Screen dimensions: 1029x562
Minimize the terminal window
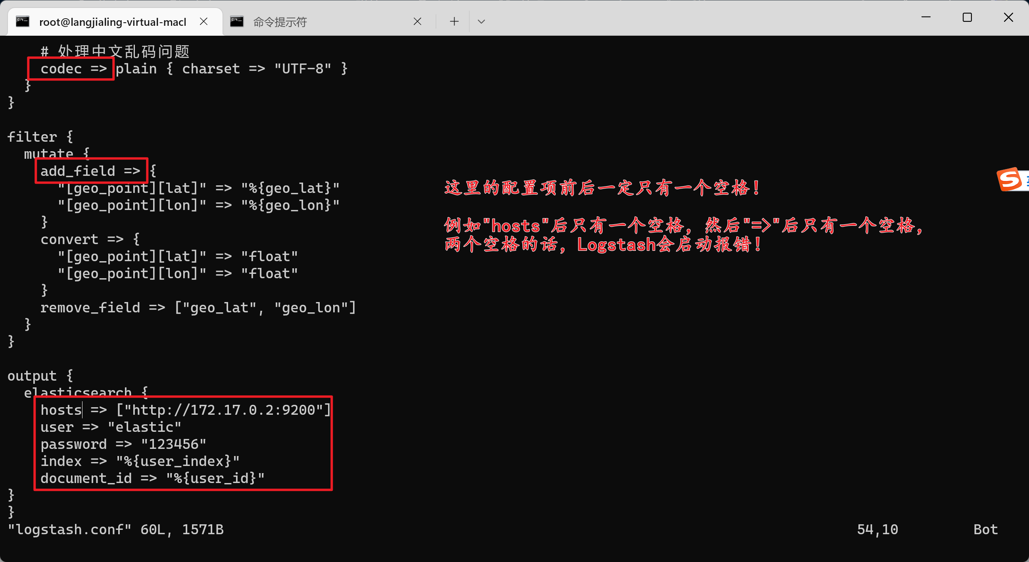tap(926, 17)
